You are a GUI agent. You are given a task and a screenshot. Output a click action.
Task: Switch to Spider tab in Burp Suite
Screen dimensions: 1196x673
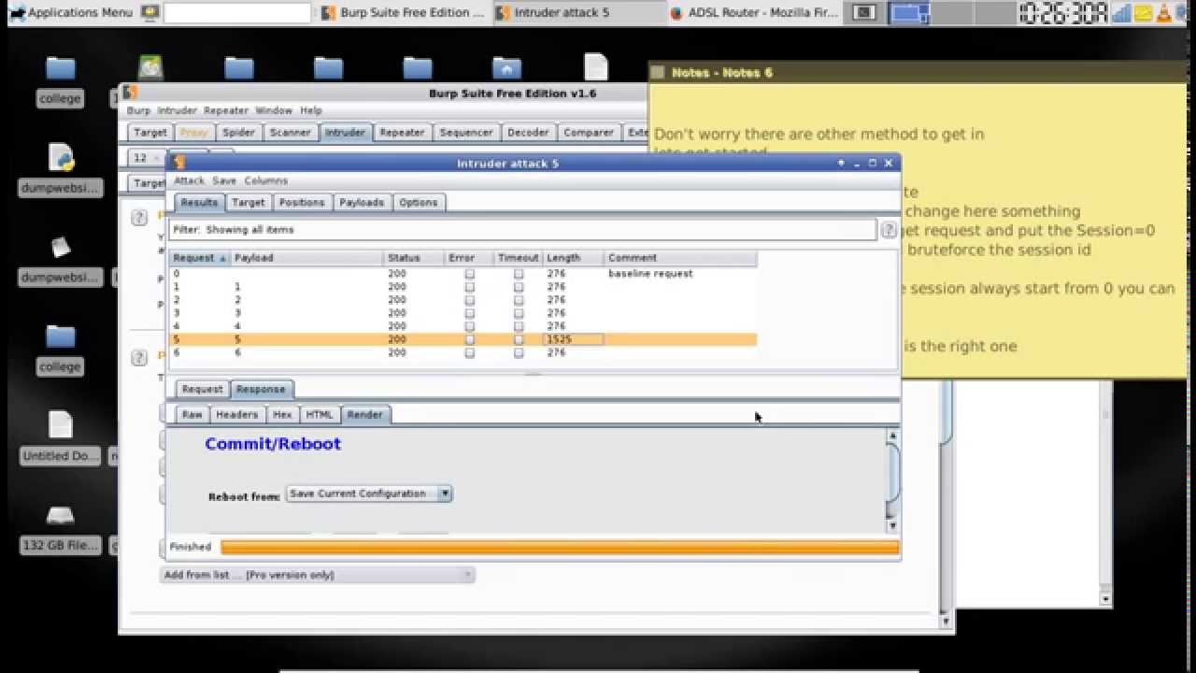coord(238,133)
